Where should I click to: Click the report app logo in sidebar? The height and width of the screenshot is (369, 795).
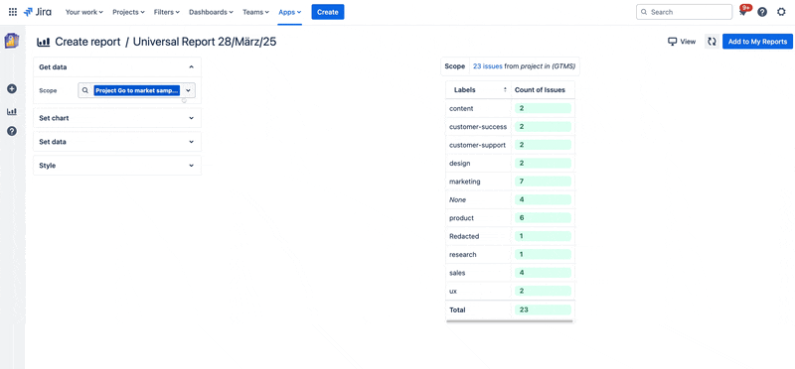pyautogui.click(x=12, y=41)
